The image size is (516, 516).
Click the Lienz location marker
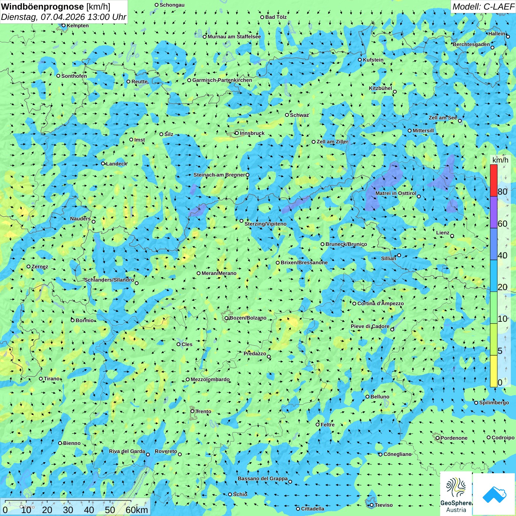452,236
